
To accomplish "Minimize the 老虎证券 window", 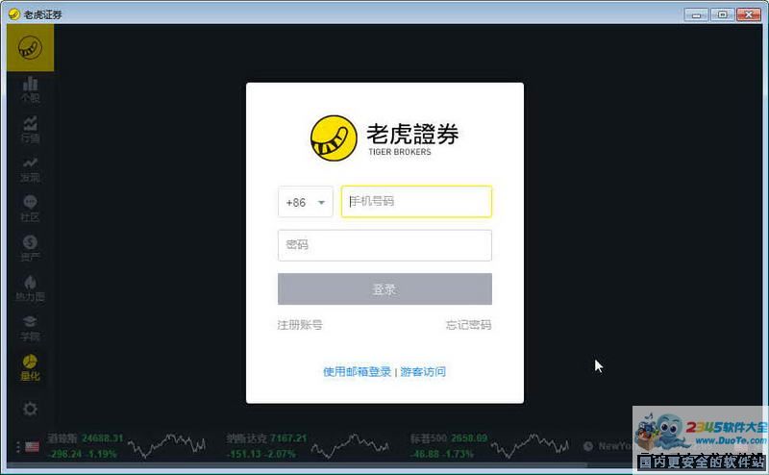I will [x=696, y=14].
